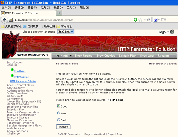178x137 pixels.
Task: Click the Hints label in the toolbar
Action: [x=64, y=56]
